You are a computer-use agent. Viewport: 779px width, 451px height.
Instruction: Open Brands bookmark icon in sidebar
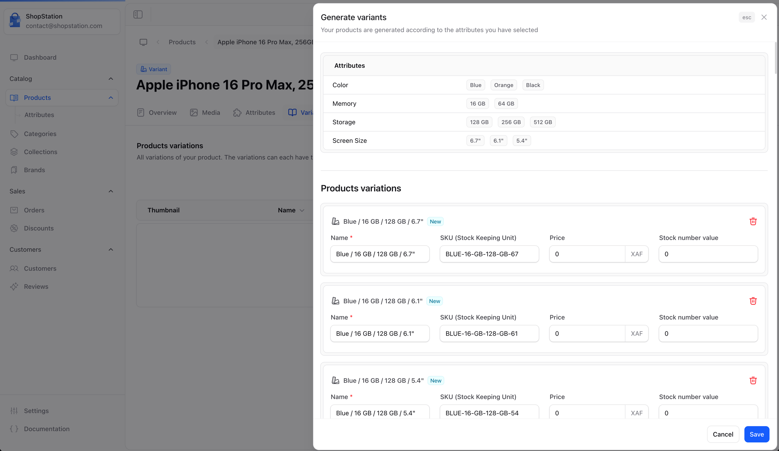click(x=14, y=170)
